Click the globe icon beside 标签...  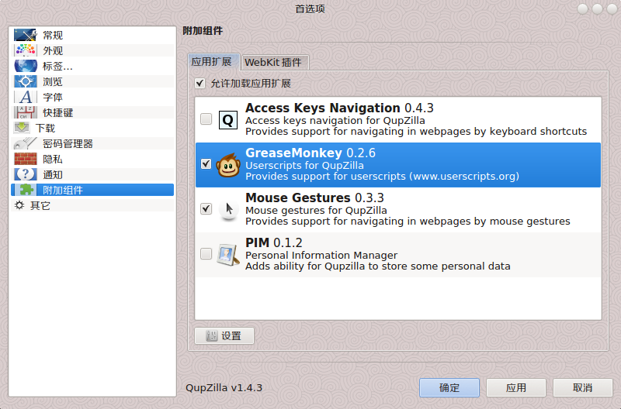coord(26,66)
